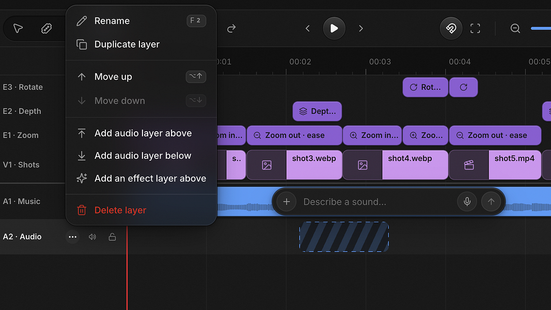
Task: Select the shot3.webp clip
Action: click(x=294, y=165)
